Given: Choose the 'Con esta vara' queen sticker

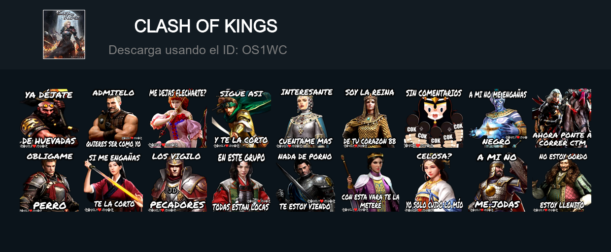Looking at the screenshot, I should [x=370, y=182].
